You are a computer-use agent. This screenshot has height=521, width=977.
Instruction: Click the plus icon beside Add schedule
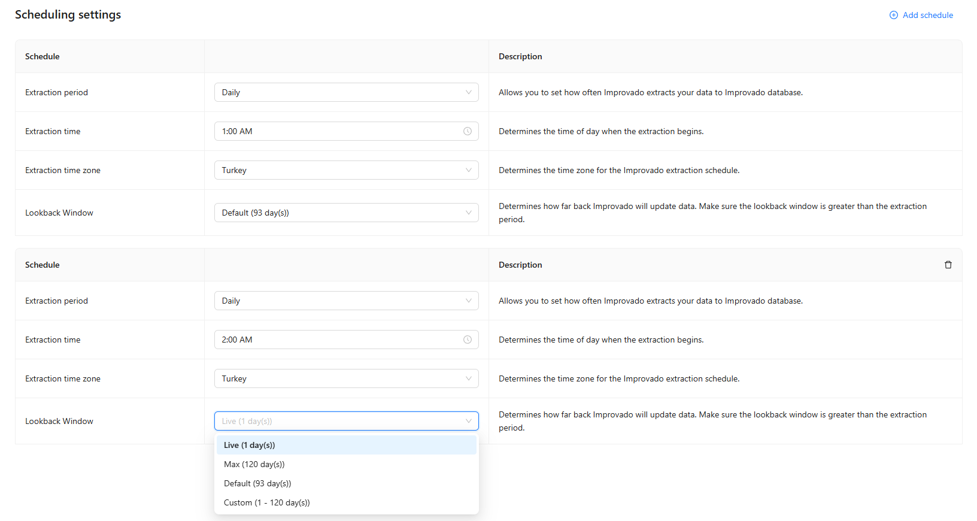[893, 15]
